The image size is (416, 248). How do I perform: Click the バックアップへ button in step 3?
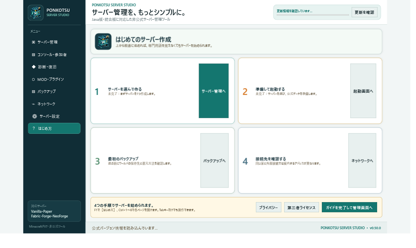click(214, 160)
